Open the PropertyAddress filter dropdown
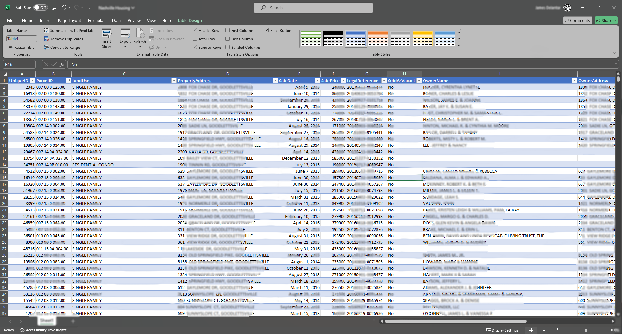Viewport: 622px width, 334px height. pyautogui.click(x=275, y=81)
